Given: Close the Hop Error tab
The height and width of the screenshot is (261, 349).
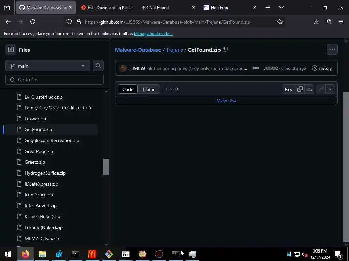Looking at the screenshot, I should click(255, 7).
